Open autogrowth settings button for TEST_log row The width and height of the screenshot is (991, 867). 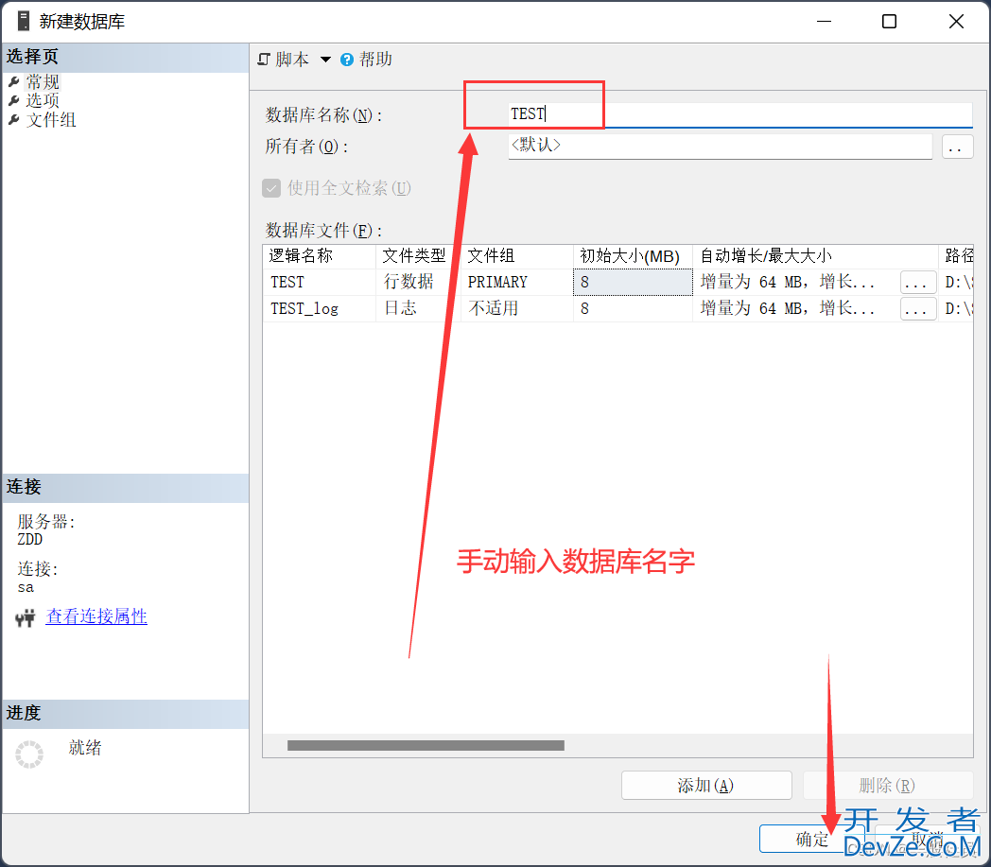point(917,309)
